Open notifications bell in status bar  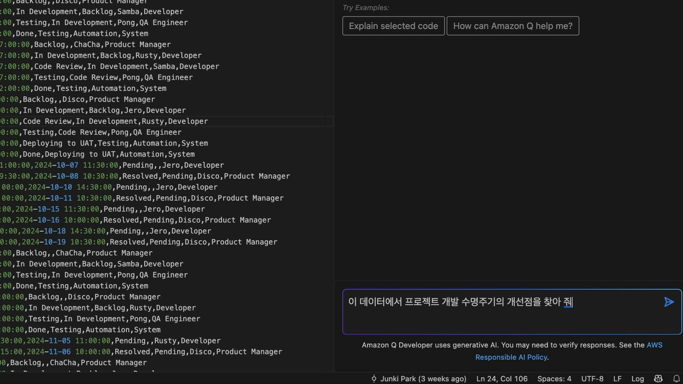676,379
